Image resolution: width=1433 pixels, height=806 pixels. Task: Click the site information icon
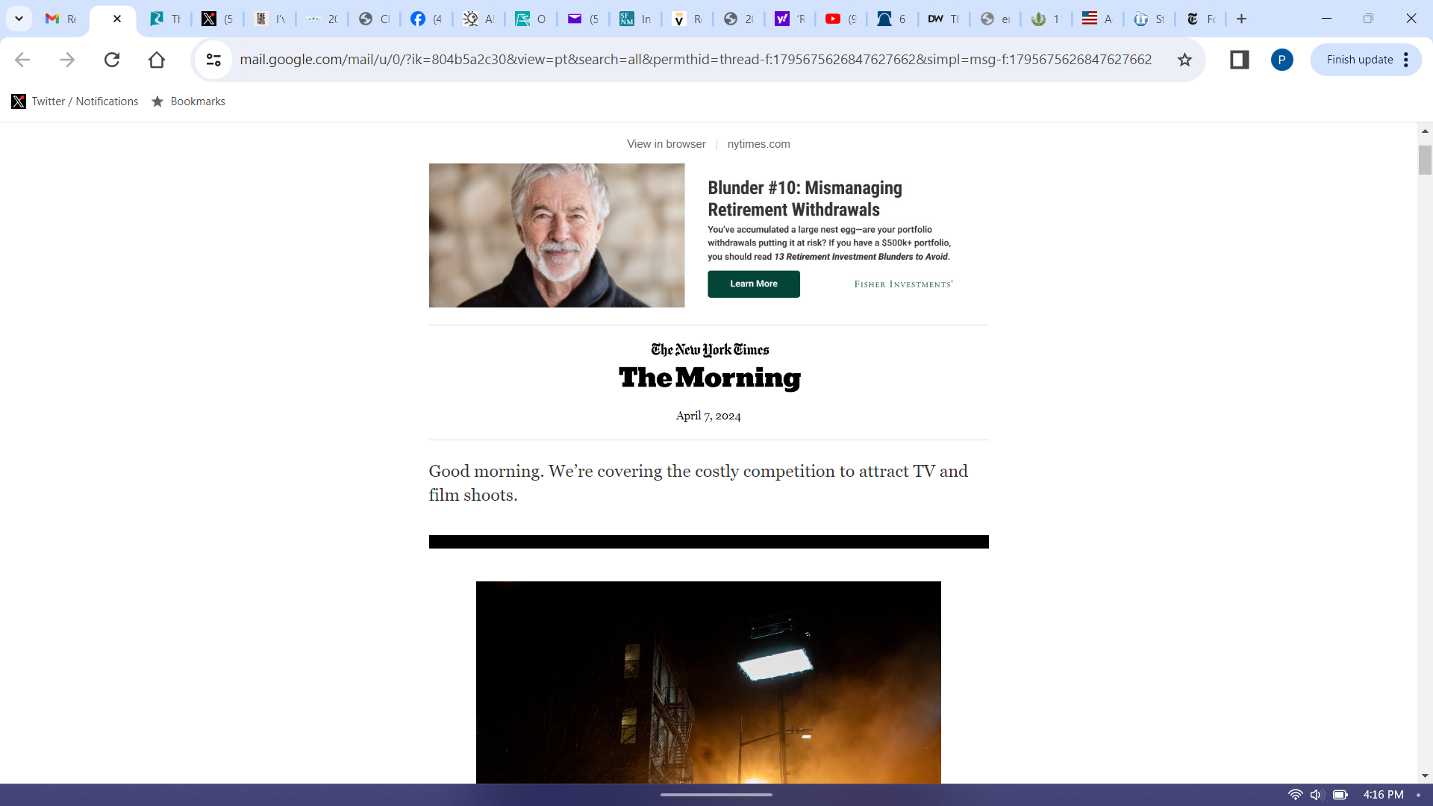point(213,60)
